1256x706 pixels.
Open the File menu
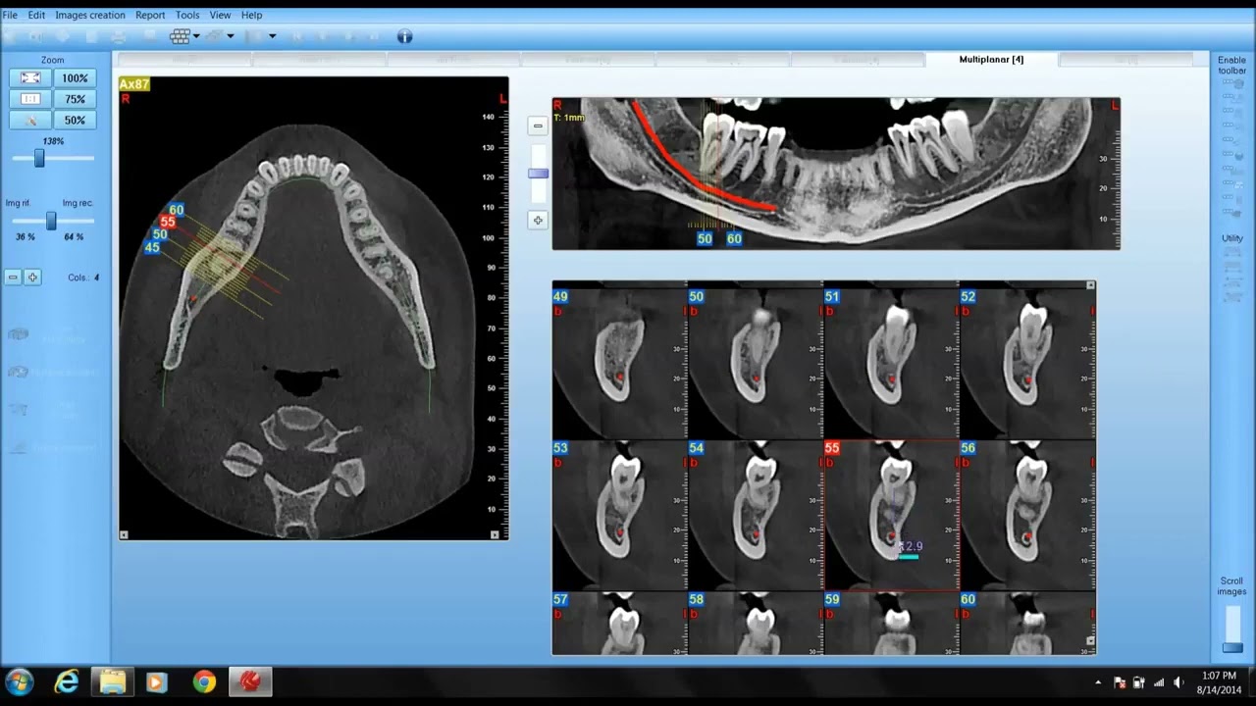tap(10, 15)
